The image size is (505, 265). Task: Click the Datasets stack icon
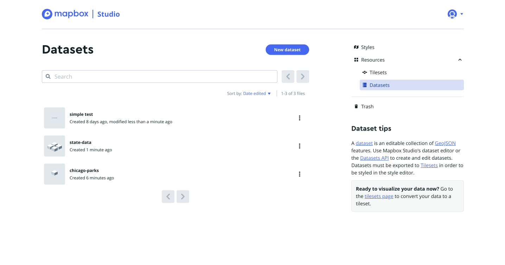[x=365, y=85]
